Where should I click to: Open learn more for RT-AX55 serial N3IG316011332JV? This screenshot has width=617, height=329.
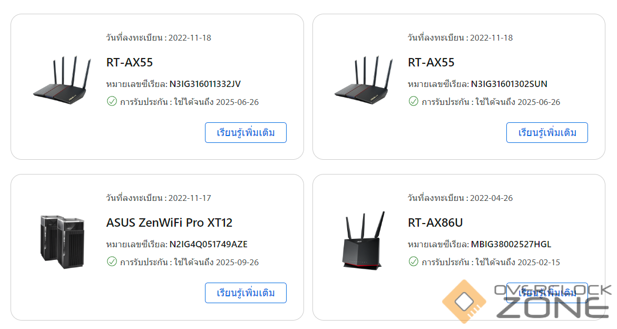pos(246,133)
